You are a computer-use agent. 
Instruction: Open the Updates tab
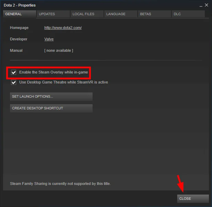[53, 14]
